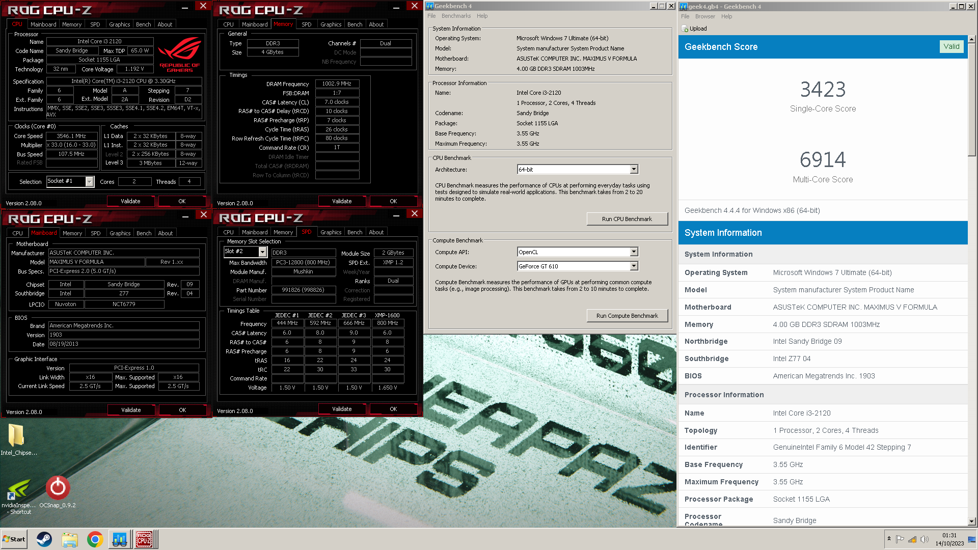Click DRAM Frequency value 1002.9 MHz

[x=337, y=84]
